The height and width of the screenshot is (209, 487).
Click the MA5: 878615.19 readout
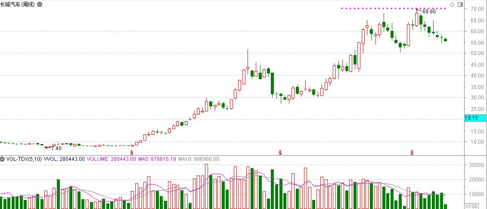coord(157,159)
